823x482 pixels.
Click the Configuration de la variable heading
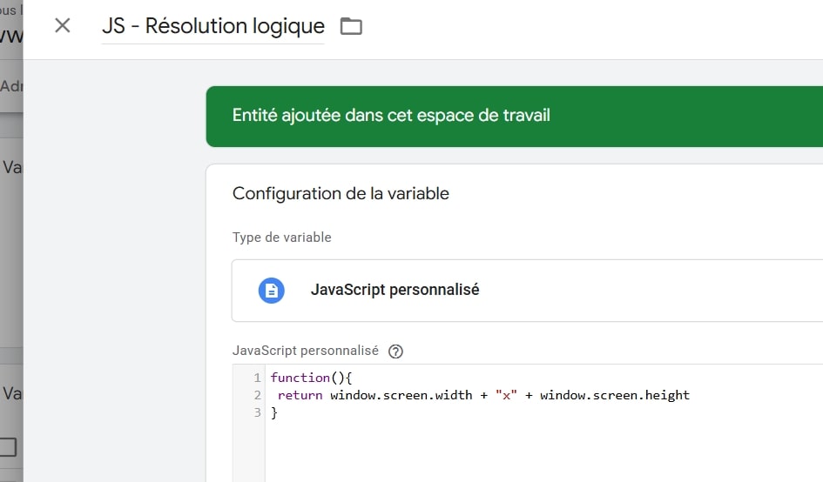[341, 193]
